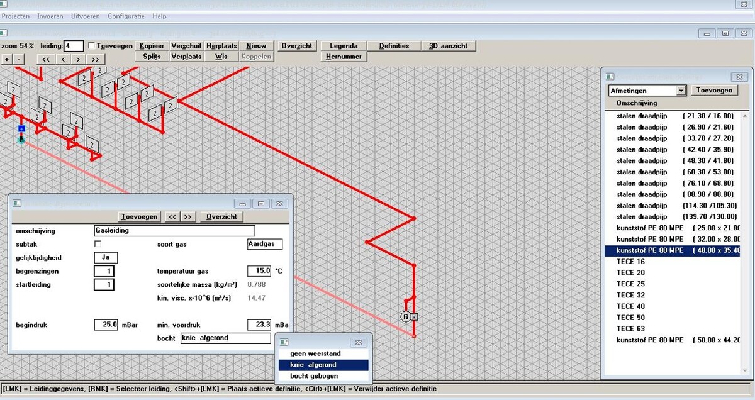Select 'bocht gebogen' from the list
Screen dimensions: 755x400
point(323,376)
